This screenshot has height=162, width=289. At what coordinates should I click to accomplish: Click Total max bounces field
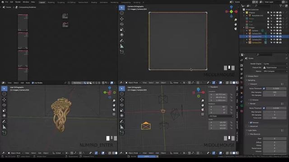tap(275, 139)
